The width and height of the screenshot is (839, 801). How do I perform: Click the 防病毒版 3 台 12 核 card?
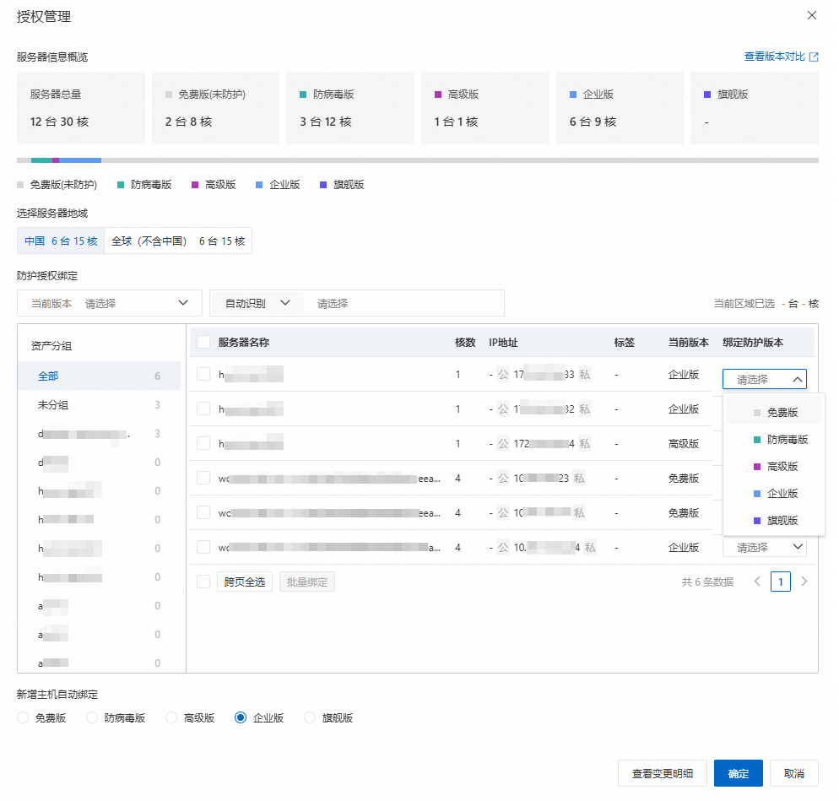tap(350, 108)
